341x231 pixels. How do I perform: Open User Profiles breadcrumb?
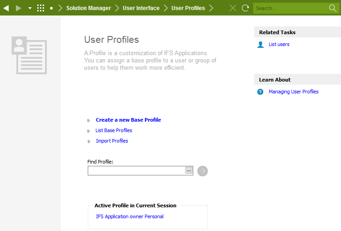point(188,8)
